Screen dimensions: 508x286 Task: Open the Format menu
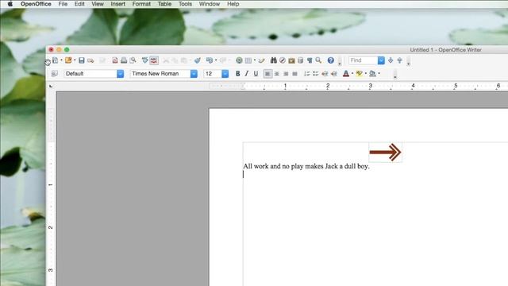pos(141,4)
